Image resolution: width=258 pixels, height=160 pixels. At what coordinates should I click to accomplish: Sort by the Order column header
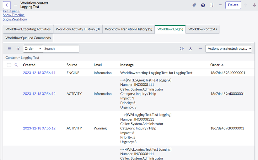point(215,65)
